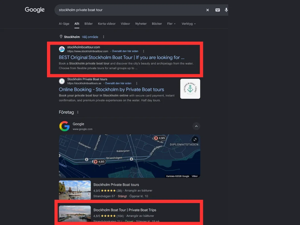This screenshot has height=225, width=300.
Task: Open Stockholm Boat Tour | Private Boat Trips listing
Action: (125, 210)
